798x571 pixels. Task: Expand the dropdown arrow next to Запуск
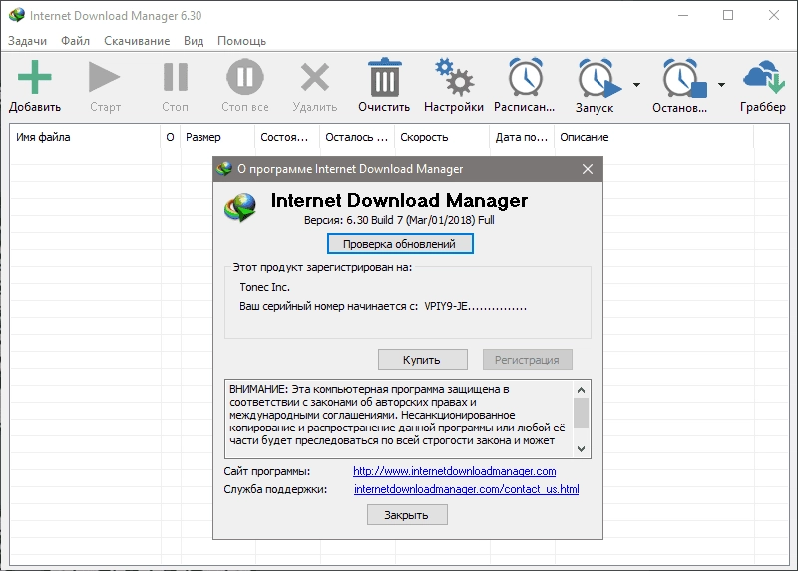pyautogui.click(x=636, y=85)
